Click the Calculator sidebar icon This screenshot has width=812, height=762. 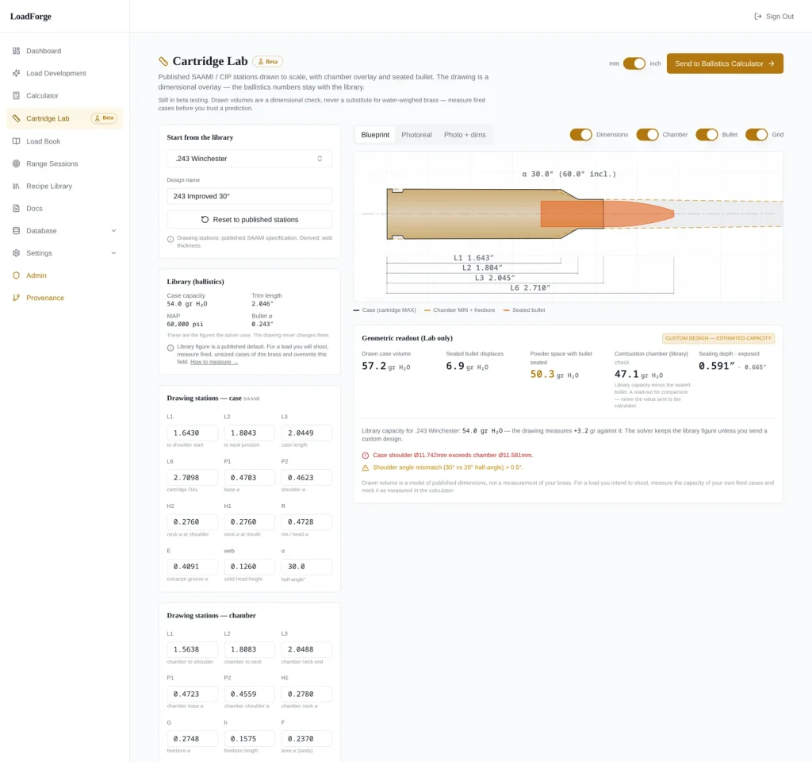coord(16,95)
